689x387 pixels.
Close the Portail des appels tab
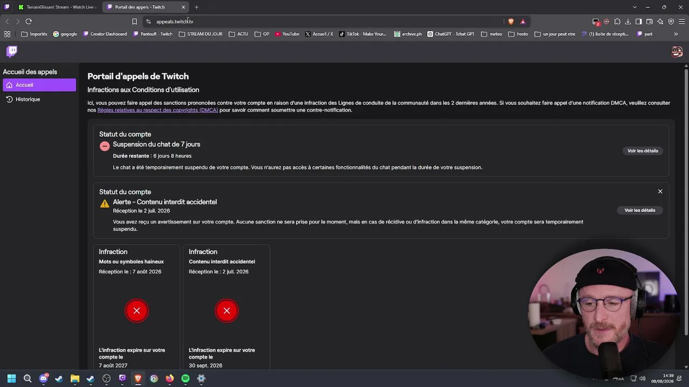tap(183, 7)
